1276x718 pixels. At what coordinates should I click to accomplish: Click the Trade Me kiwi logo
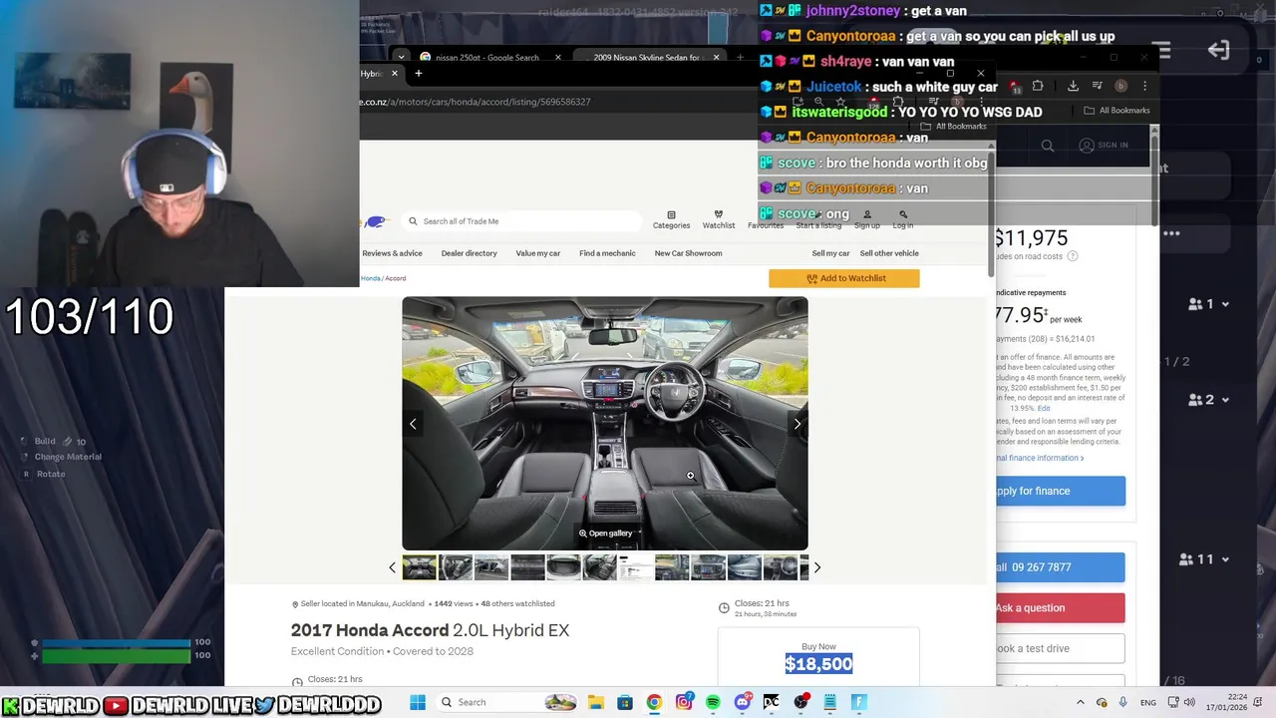pyautogui.click(x=375, y=221)
